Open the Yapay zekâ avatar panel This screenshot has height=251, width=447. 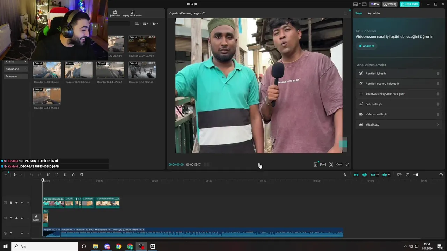pyautogui.click(x=132, y=13)
